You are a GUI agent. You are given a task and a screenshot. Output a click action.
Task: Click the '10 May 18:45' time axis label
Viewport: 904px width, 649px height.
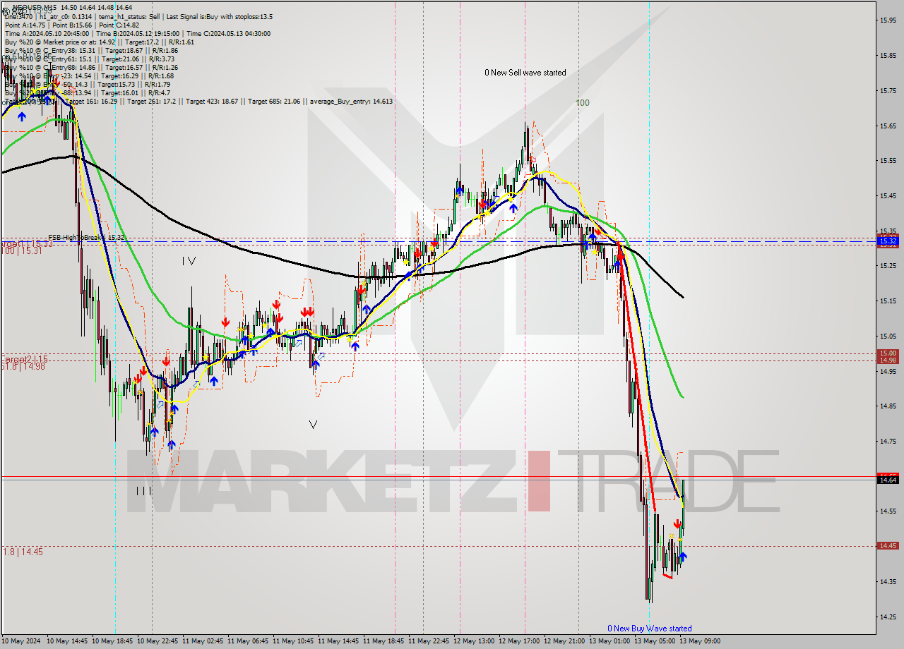click(113, 641)
